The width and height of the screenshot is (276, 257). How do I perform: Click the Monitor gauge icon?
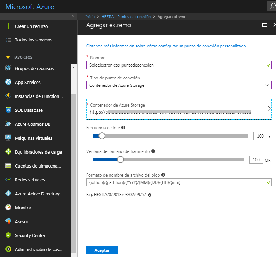coord(9,208)
